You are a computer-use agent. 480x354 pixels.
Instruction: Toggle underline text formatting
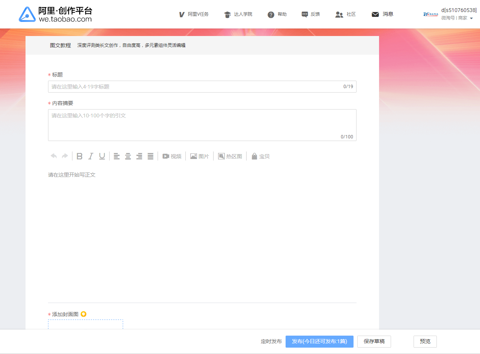tap(102, 156)
